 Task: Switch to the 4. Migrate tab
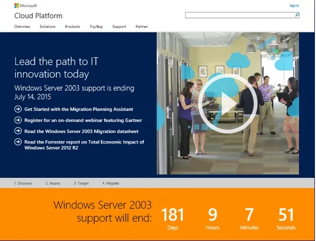coord(111,183)
